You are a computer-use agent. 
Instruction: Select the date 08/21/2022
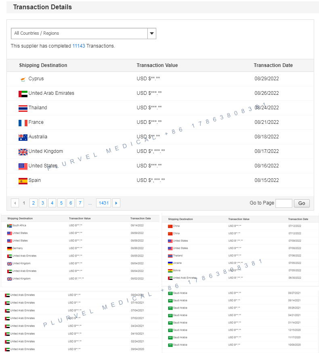(x=267, y=122)
